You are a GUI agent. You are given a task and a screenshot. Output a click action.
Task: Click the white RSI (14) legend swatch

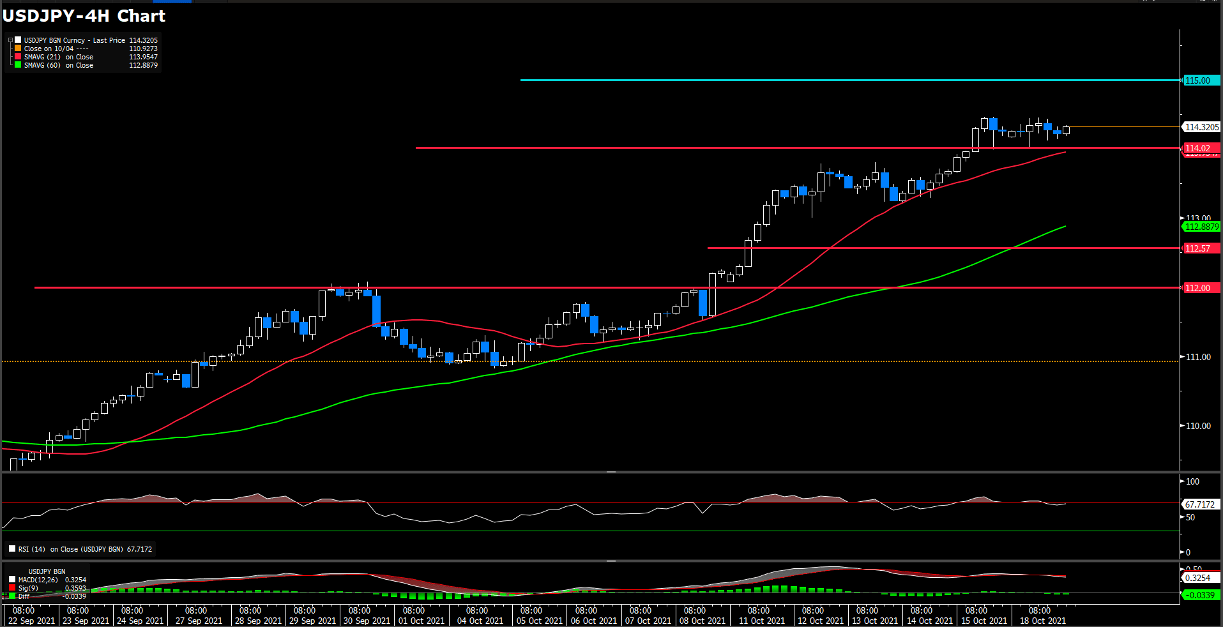(x=12, y=548)
